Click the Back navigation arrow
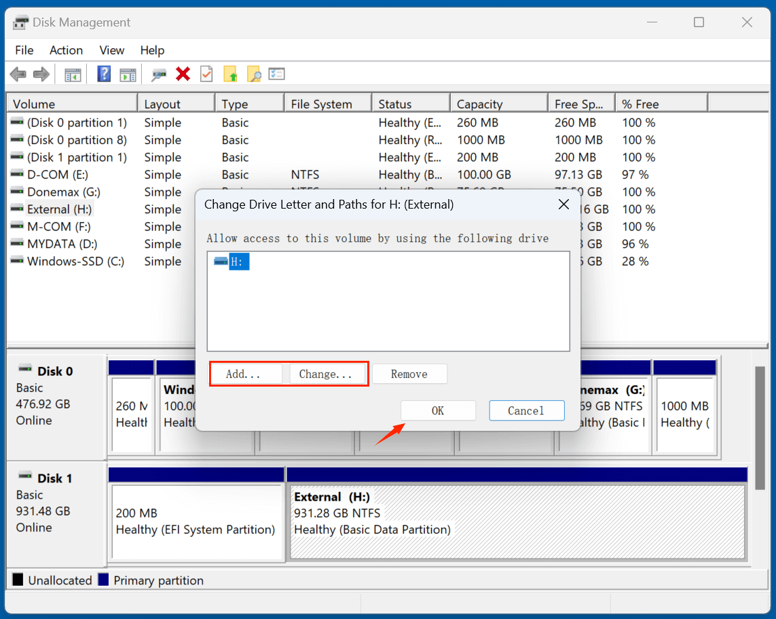The width and height of the screenshot is (776, 619). coord(18,74)
